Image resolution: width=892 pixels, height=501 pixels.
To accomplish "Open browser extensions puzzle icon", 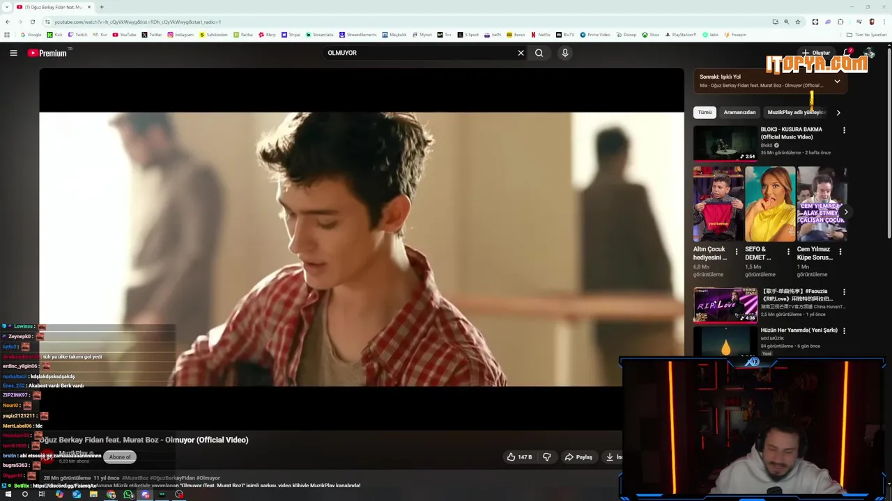I will (x=840, y=22).
